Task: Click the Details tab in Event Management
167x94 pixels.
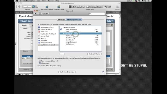Action: point(25,28)
